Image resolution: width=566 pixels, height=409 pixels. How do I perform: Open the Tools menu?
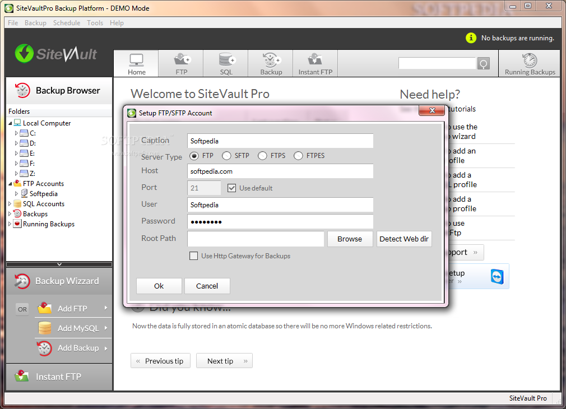point(95,23)
